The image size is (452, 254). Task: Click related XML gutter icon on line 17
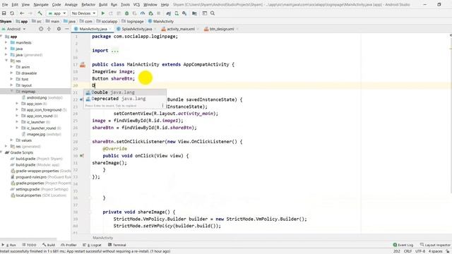(83, 65)
